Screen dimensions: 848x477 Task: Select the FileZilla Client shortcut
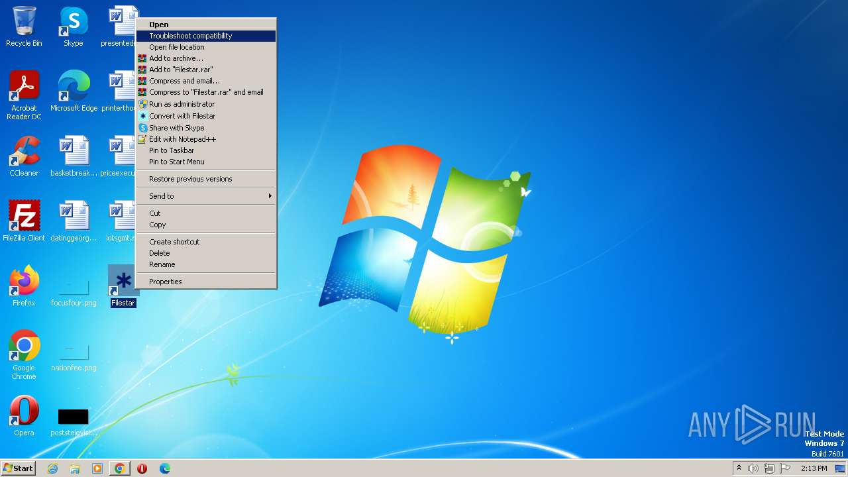click(24, 221)
